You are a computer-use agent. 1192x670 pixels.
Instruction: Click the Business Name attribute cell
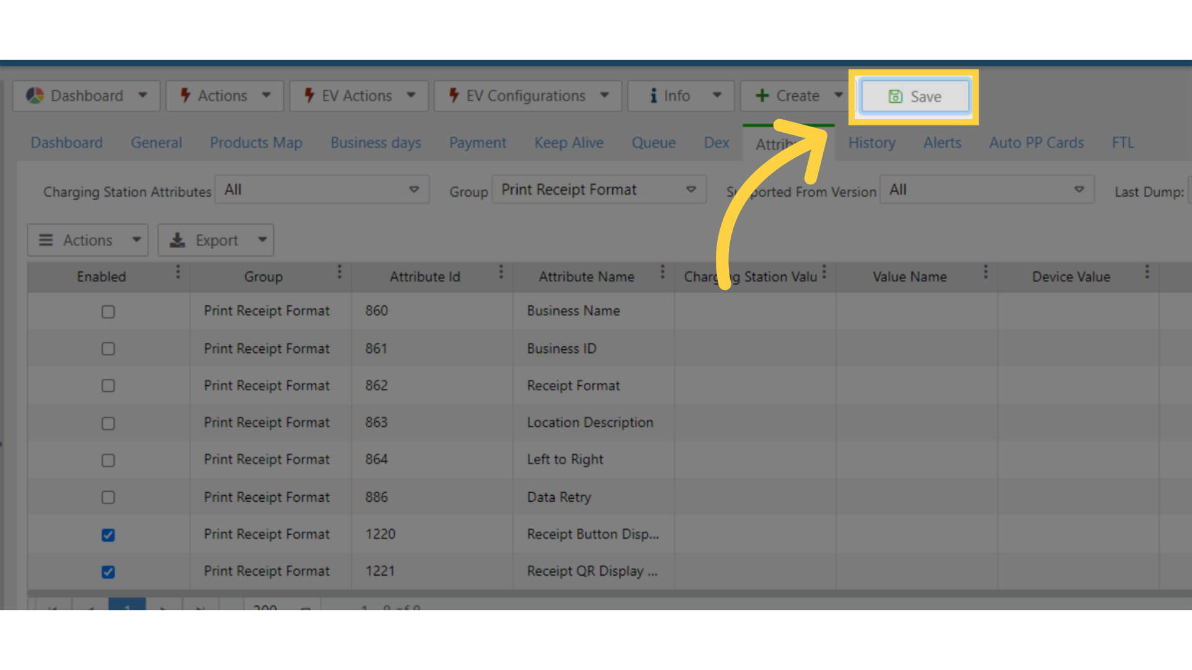(594, 311)
